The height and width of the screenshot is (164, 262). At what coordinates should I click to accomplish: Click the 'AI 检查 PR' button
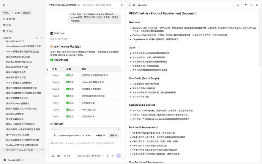100,136
